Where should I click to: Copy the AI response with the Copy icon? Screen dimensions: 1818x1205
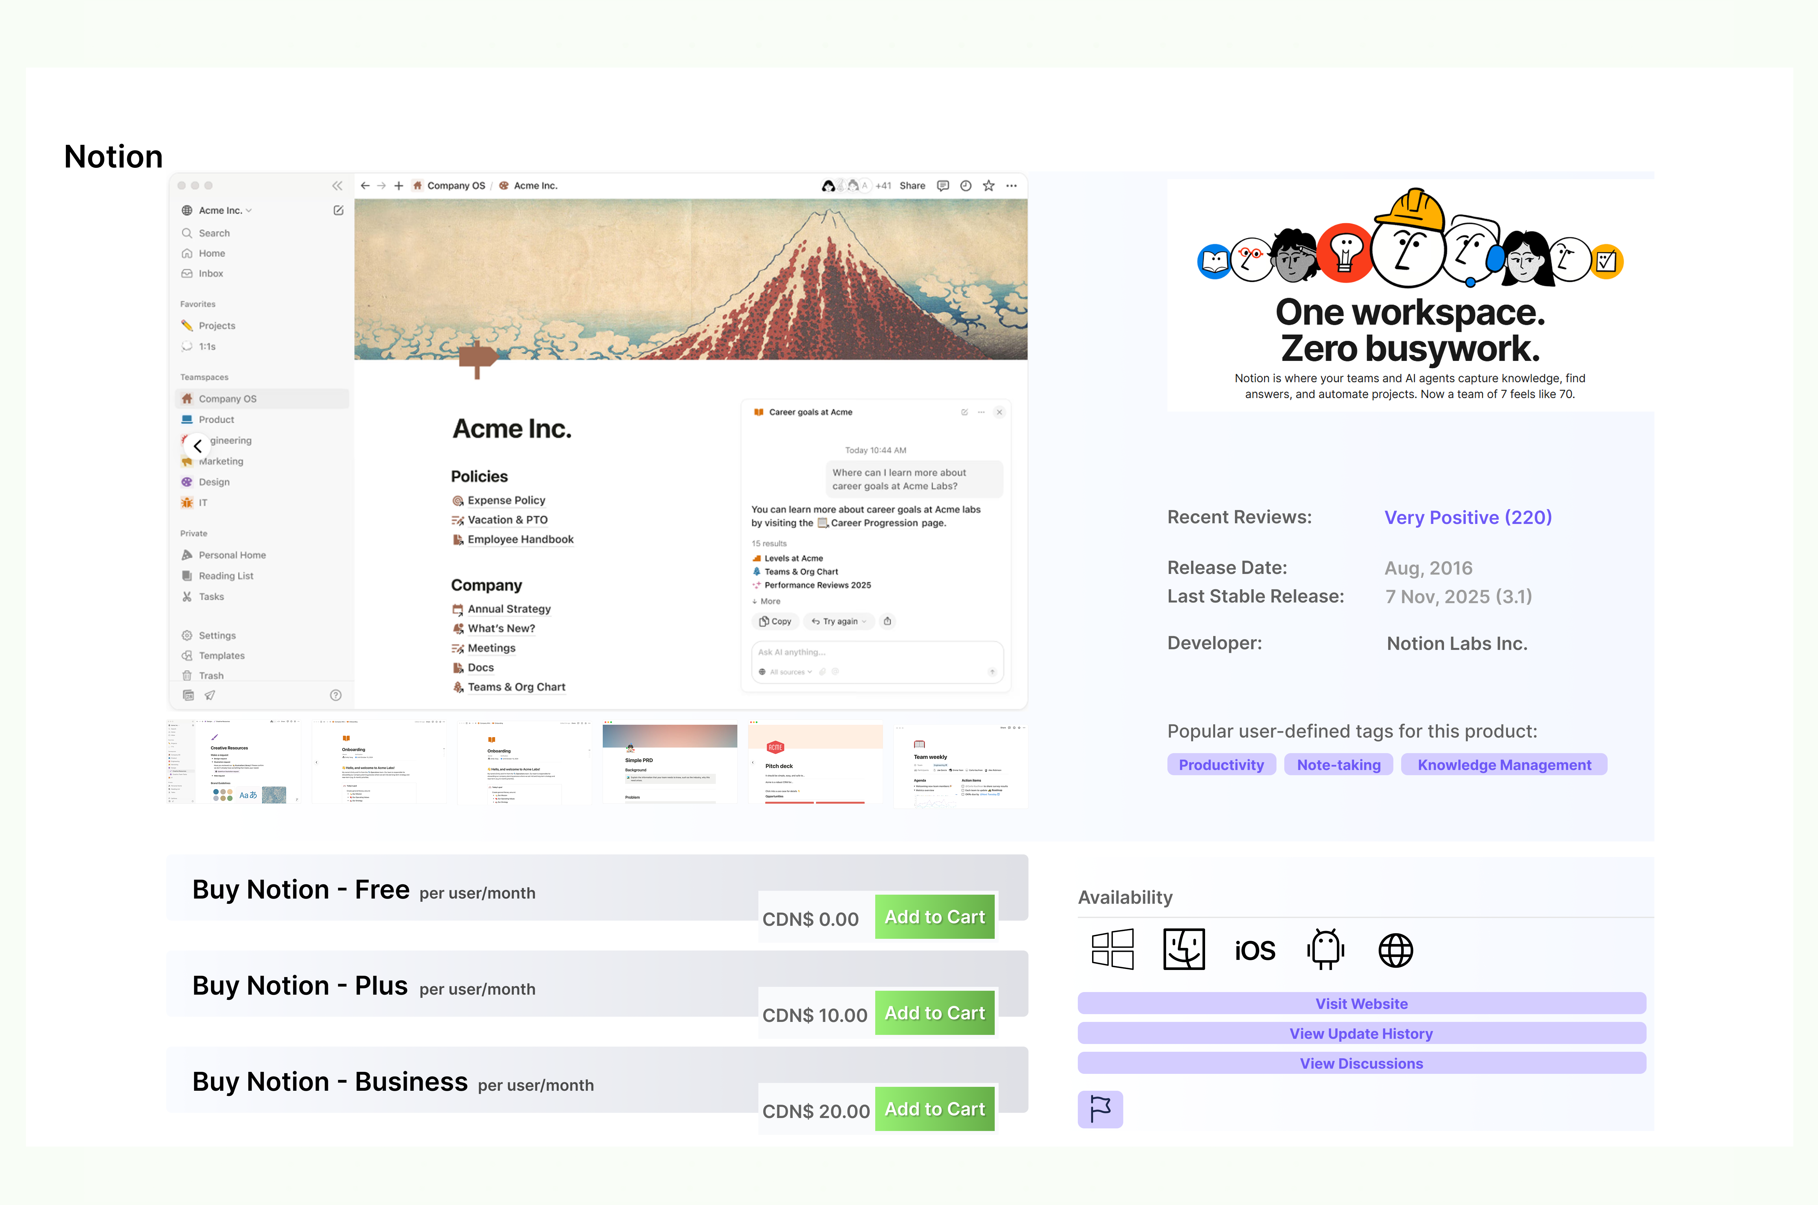(775, 621)
